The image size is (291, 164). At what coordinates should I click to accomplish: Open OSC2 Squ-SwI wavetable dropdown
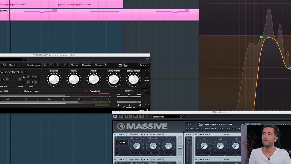(135, 159)
